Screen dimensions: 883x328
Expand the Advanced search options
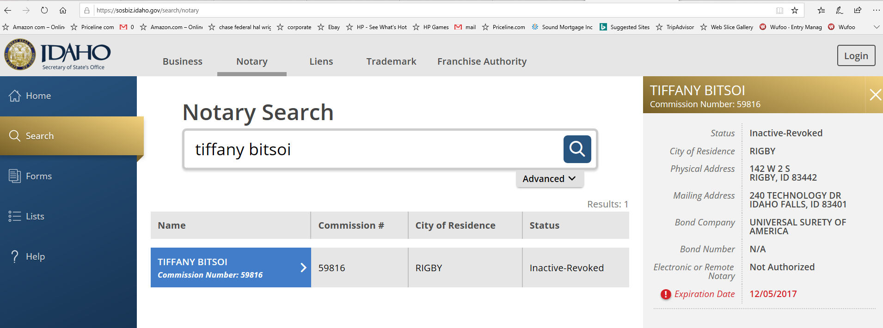[x=549, y=179]
